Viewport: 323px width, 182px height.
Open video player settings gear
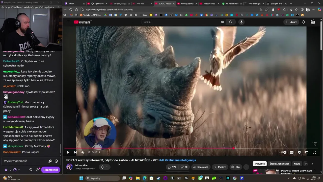[x=299, y=152]
